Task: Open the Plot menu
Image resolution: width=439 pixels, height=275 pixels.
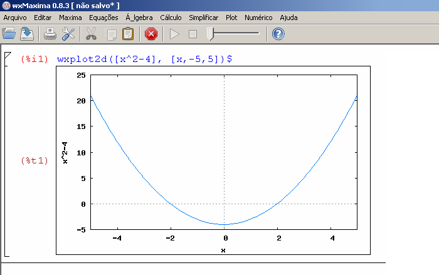Action: pos(231,18)
